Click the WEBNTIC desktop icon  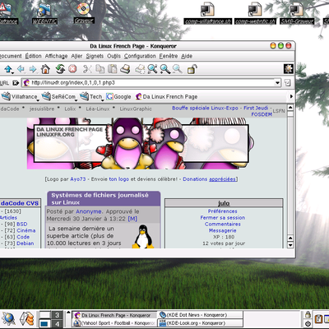[x=44, y=14]
